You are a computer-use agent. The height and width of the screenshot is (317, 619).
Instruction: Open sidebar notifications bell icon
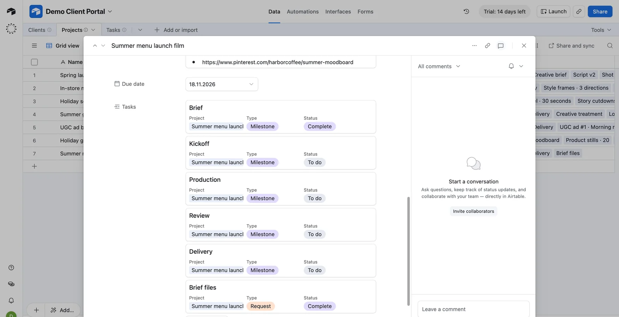click(11, 300)
